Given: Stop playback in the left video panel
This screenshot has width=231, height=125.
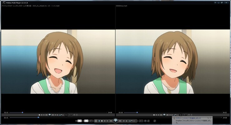Looking at the screenshot, I should tap(39, 115).
